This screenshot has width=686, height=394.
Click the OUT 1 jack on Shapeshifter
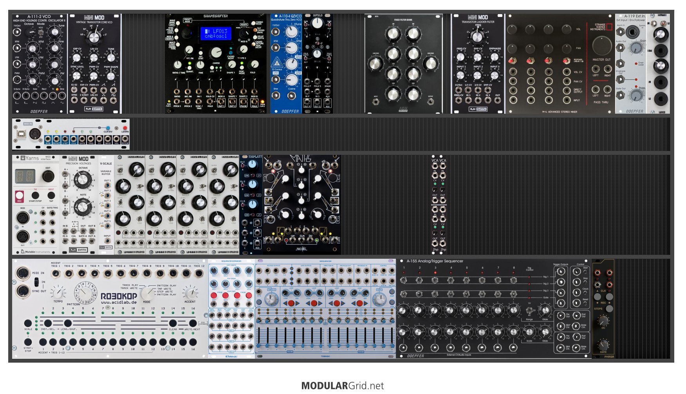pyautogui.click(x=221, y=101)
